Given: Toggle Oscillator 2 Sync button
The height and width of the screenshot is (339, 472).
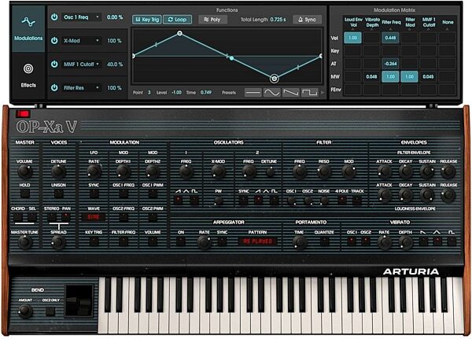Looking at the screenshot, I should click(244, 200).
